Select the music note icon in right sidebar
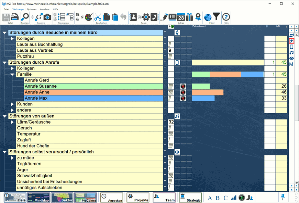 (x=291, y=53)
